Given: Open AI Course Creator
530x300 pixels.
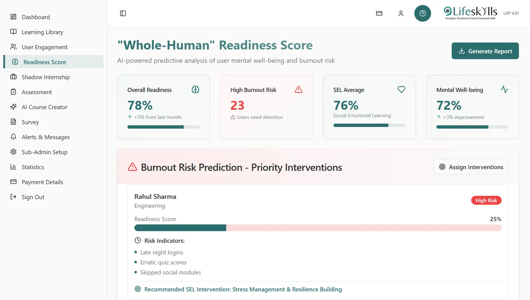Looking at the screenshot, I should [x=53, y=107].
